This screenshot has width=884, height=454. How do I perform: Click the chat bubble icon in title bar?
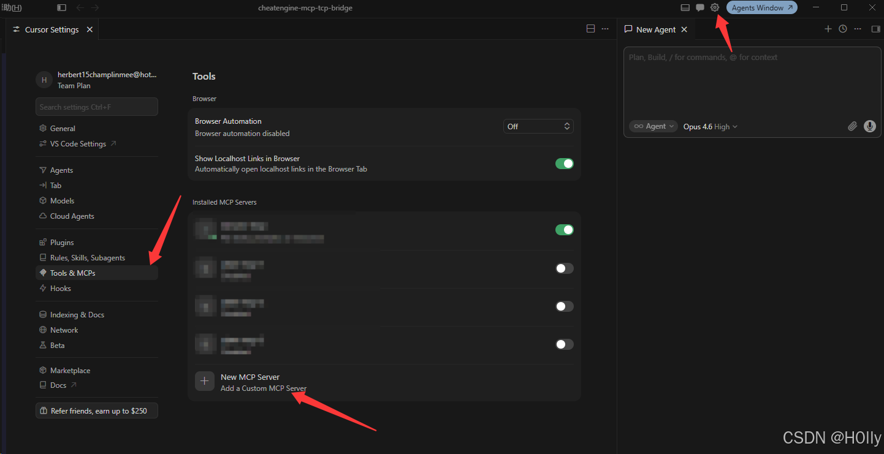[700, 8]
